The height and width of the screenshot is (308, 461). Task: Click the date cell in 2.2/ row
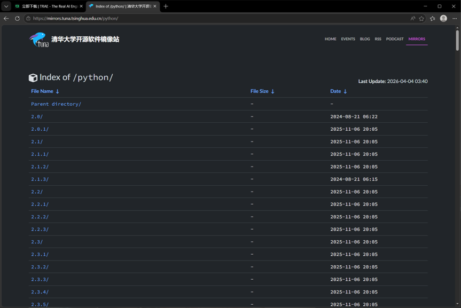[x=354, y=192]
